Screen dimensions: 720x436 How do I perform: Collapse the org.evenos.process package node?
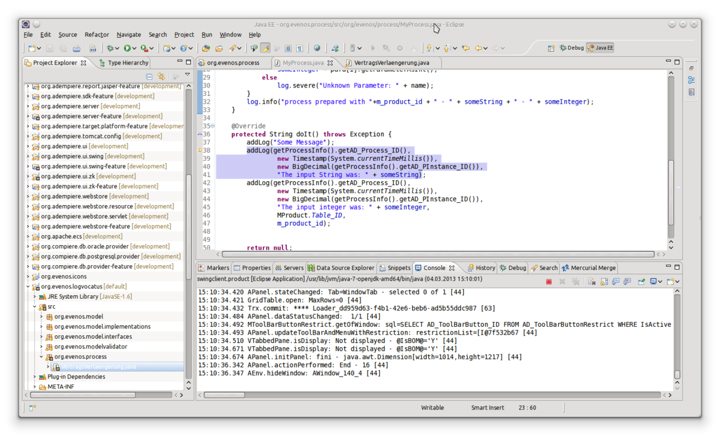41,357
